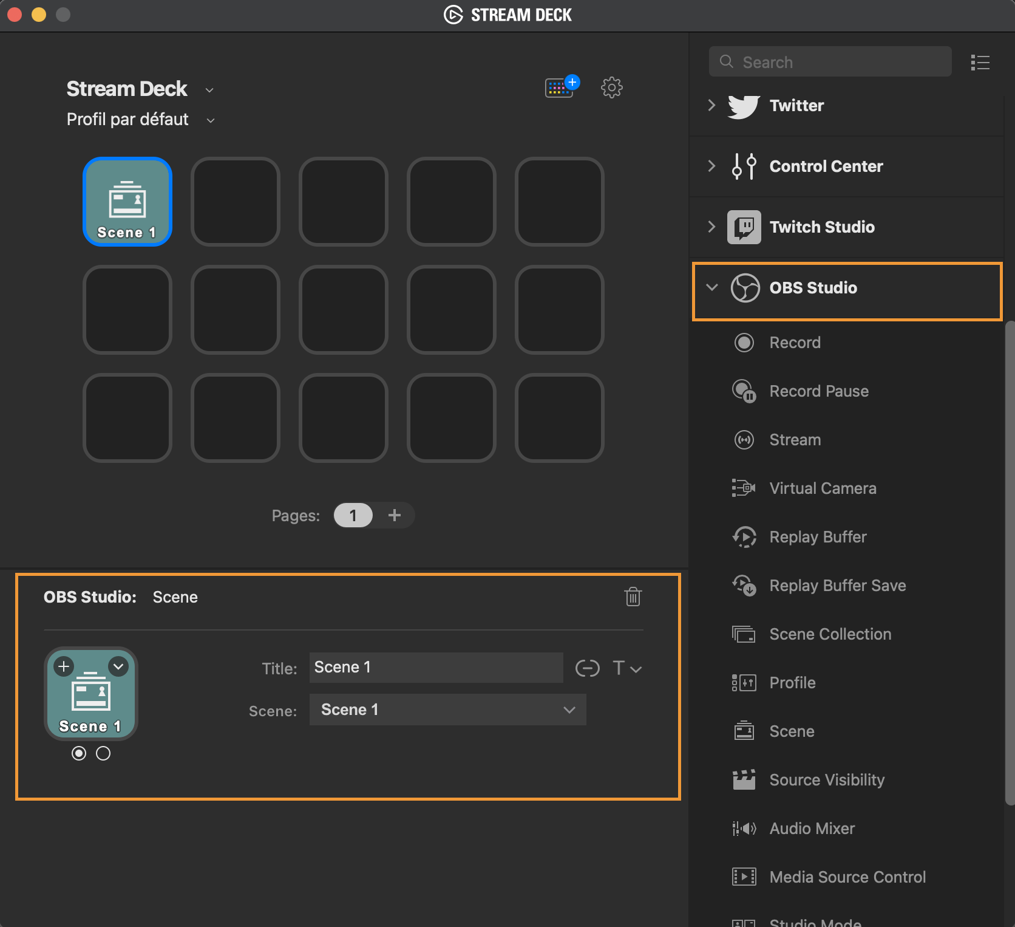
Task: Add a new page with plus button
Action: [x=395, y=516]
